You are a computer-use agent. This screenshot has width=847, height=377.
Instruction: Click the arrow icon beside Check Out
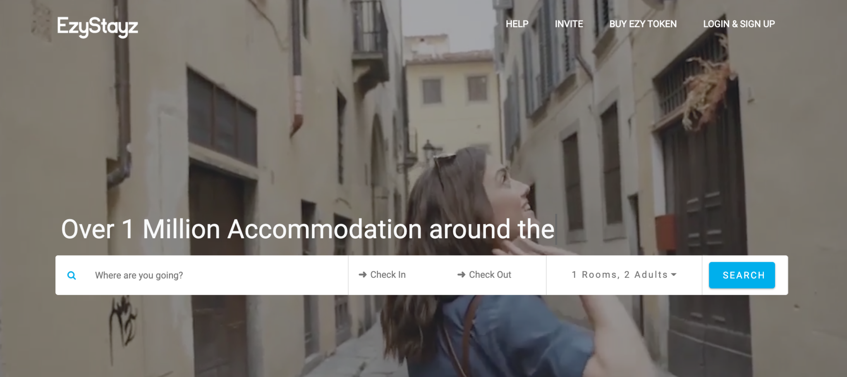(462, 275)
